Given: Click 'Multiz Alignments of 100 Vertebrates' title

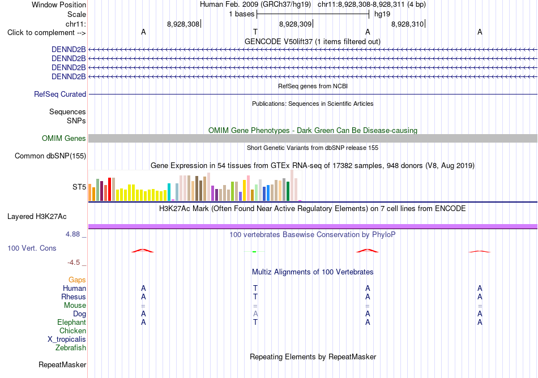Looking at the screenshot, I should point(313,272).
